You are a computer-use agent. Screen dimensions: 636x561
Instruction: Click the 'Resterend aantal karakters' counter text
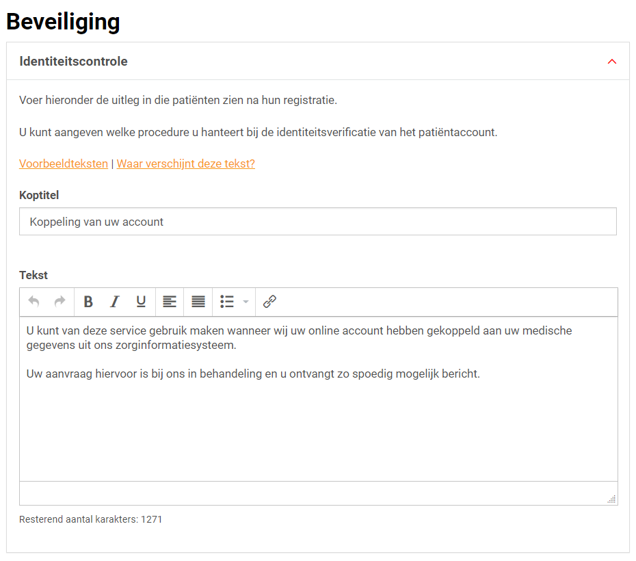[x=90, y=519]
